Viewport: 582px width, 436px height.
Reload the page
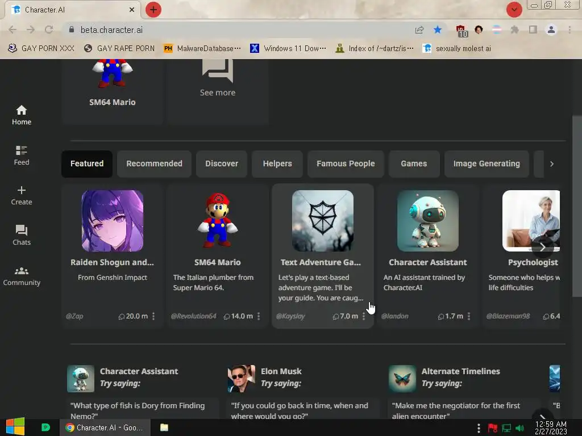[49, 30]
